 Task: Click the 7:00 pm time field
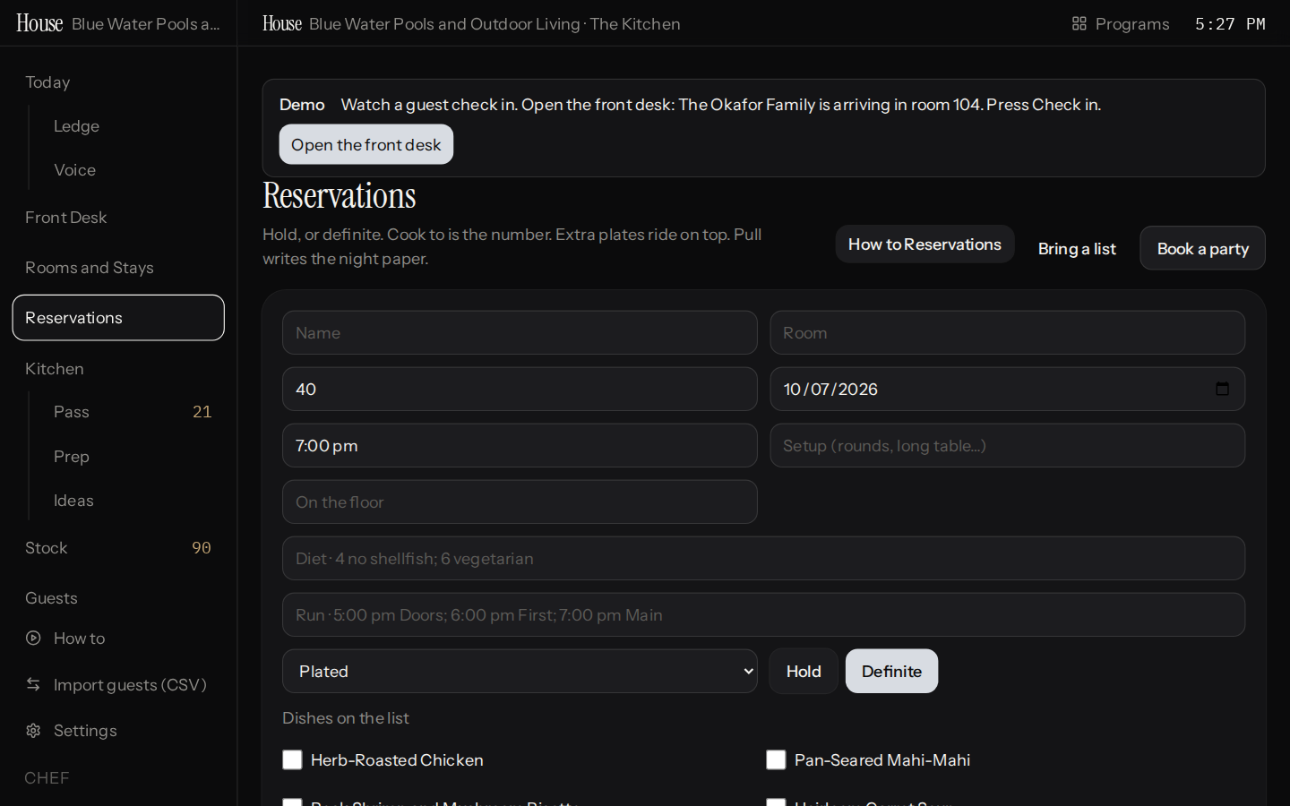click(520, 445)
